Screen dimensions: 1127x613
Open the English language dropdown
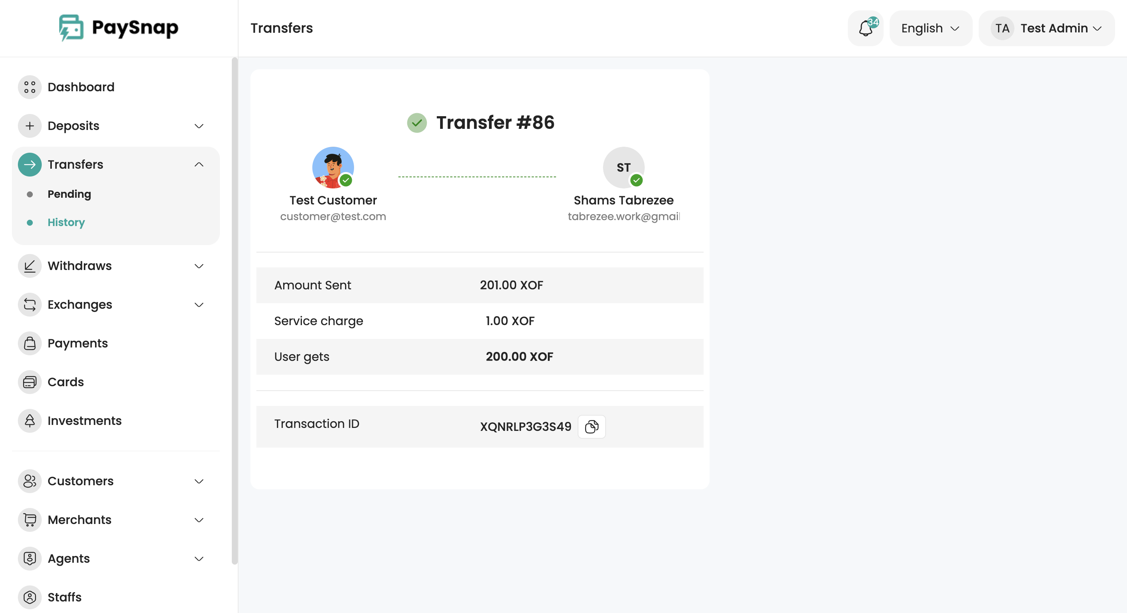coord(930,28)
